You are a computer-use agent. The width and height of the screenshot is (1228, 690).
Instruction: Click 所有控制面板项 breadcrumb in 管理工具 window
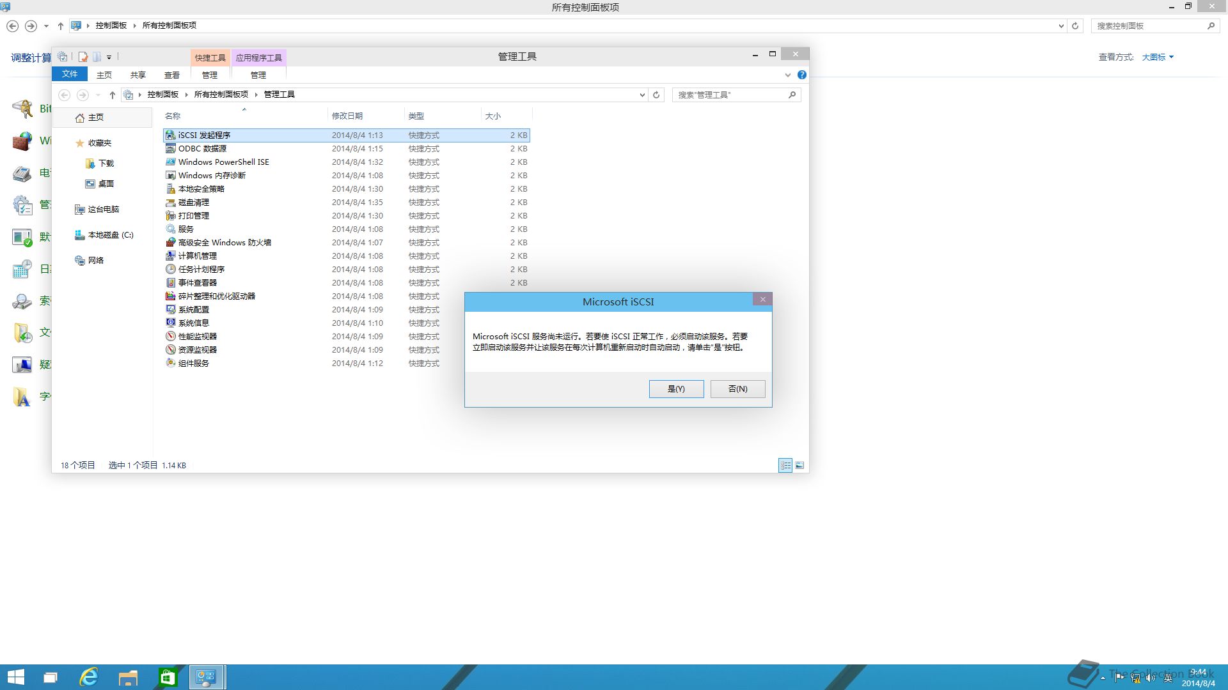coord(221,95)
